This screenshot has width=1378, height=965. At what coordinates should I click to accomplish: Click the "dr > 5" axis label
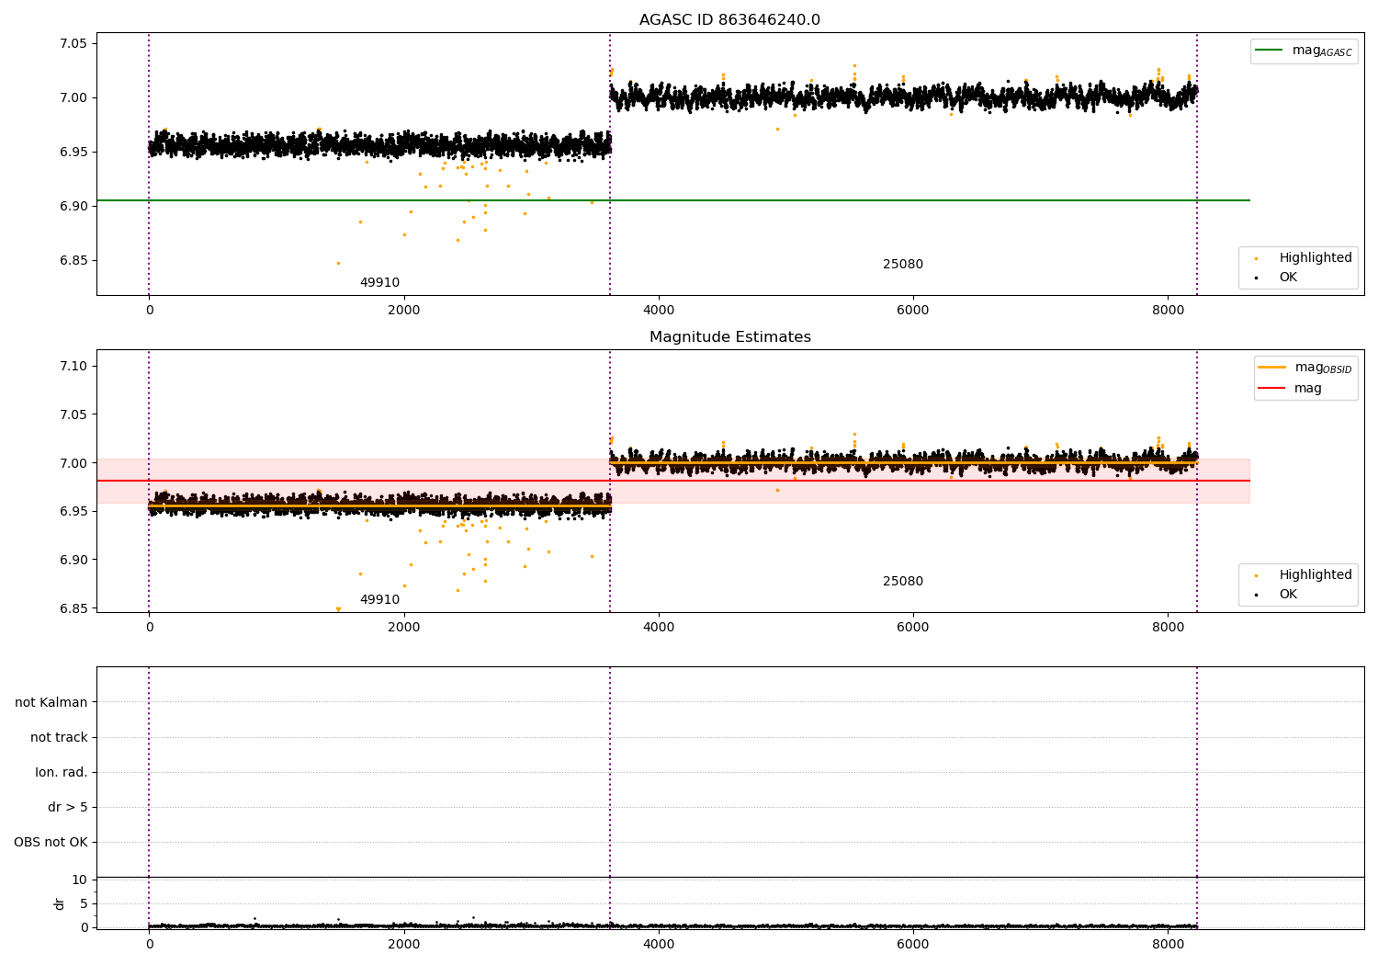pyautogui.click(x=67, y=807)
